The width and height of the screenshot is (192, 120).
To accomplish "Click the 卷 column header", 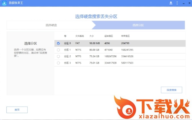I will (65, 36).
